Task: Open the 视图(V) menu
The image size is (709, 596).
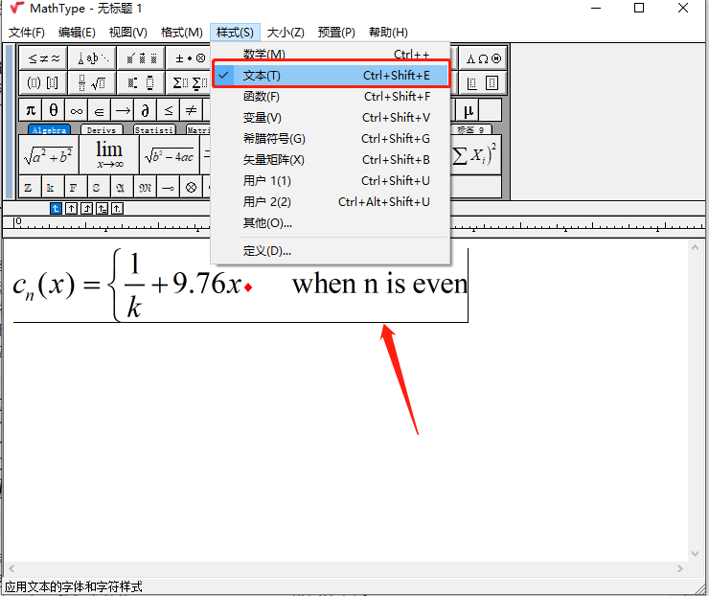Action: [128, 33]
